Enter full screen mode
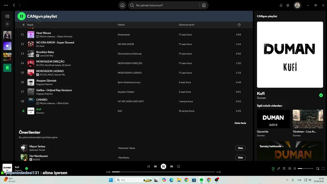This screenshot has height=184, width=327. tap(323, 169)
